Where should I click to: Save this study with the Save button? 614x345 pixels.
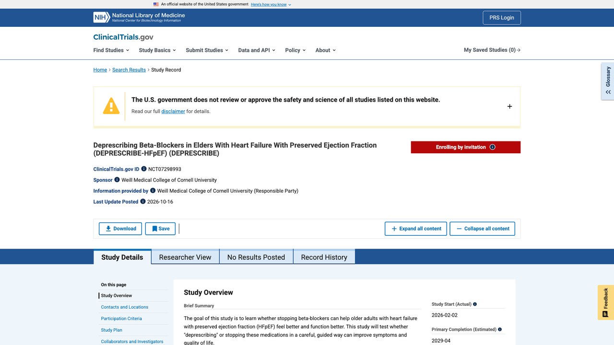coord(160,229)
